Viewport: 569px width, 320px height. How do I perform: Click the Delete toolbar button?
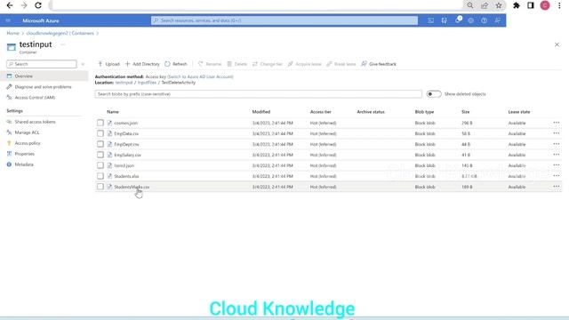(237, 64)
